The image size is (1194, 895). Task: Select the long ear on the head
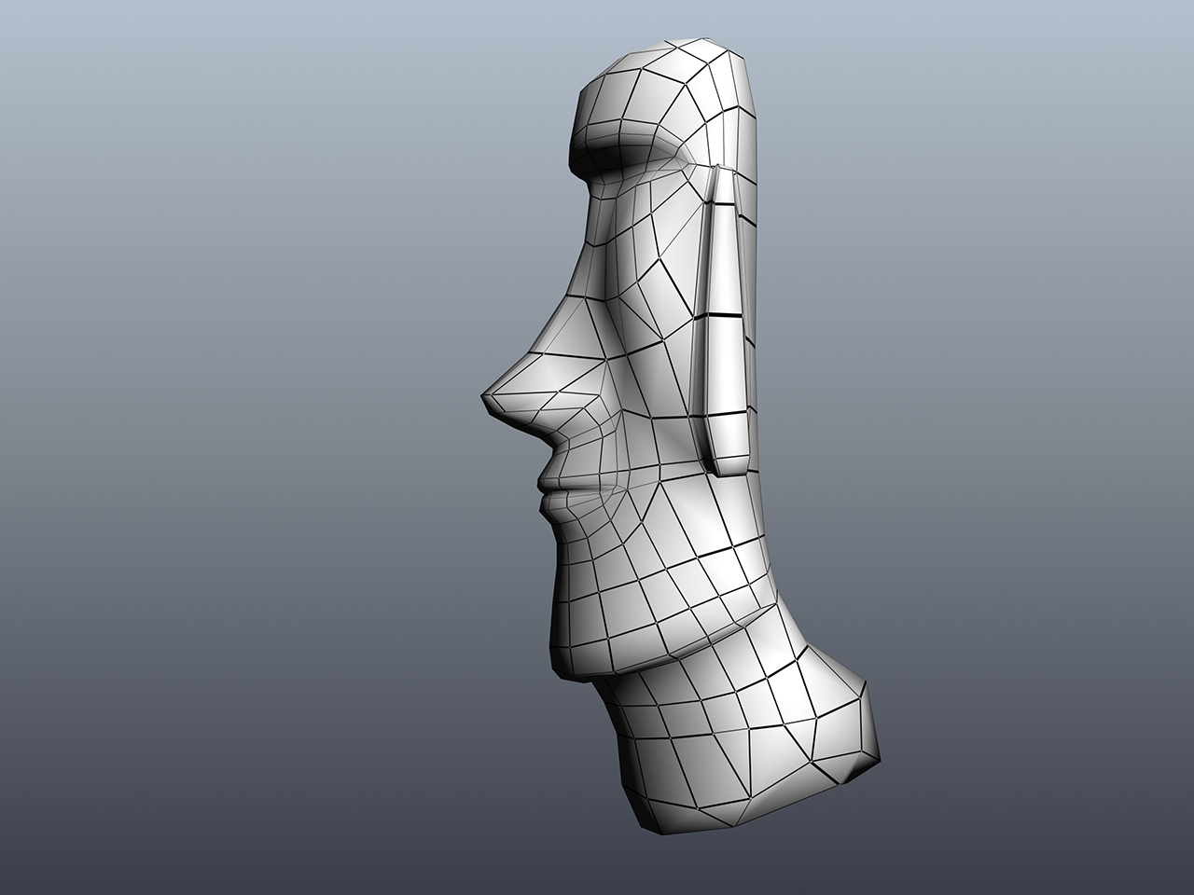click(726, 317)
